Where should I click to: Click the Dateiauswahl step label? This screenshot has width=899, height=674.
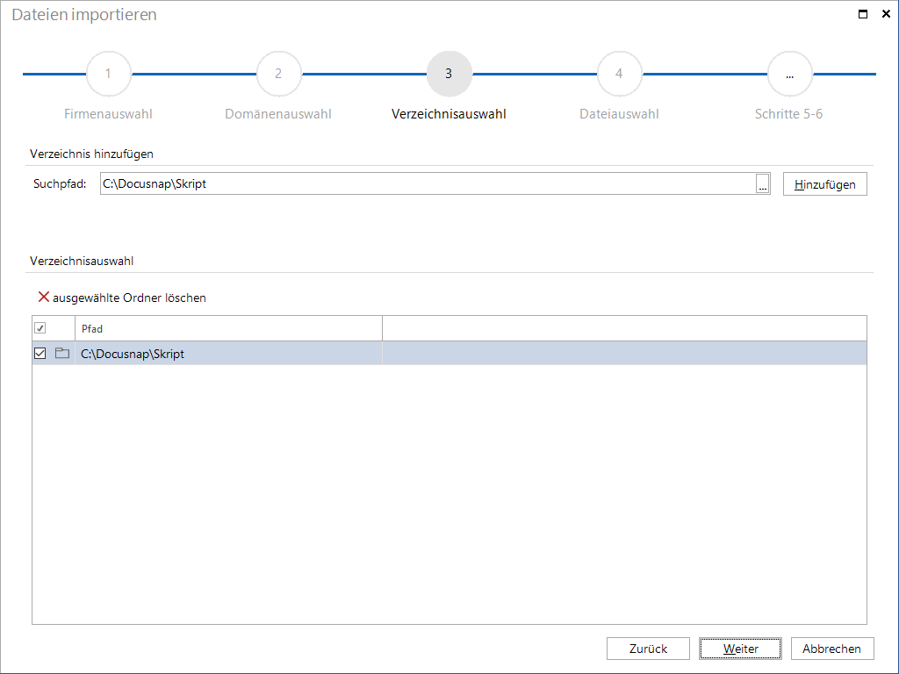(x=619, y=113)
